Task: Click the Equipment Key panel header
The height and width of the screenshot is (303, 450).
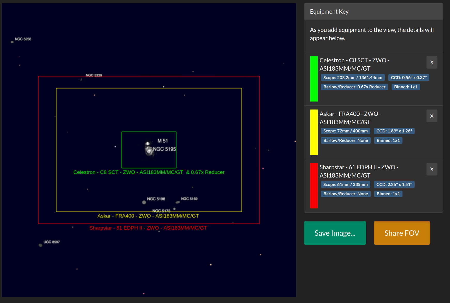Action: tap(373, 12)
